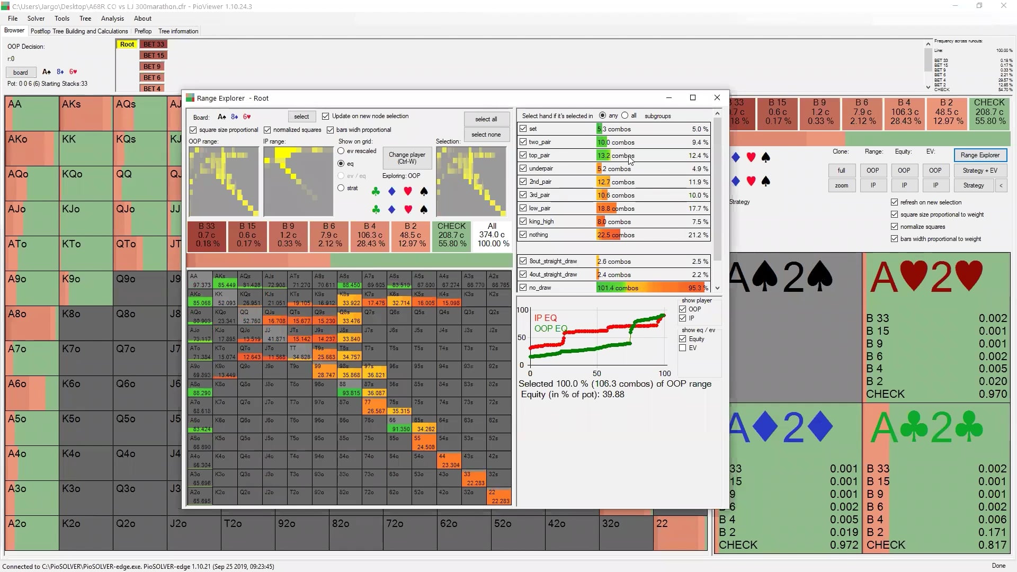Click black spade in lower Range Explorer suit row

click(424, 210)
